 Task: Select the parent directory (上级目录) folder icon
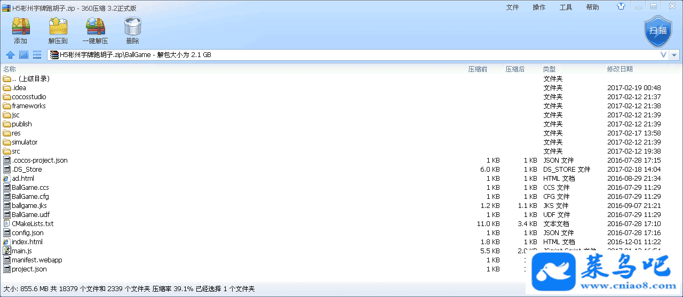[x=7, y=79]
